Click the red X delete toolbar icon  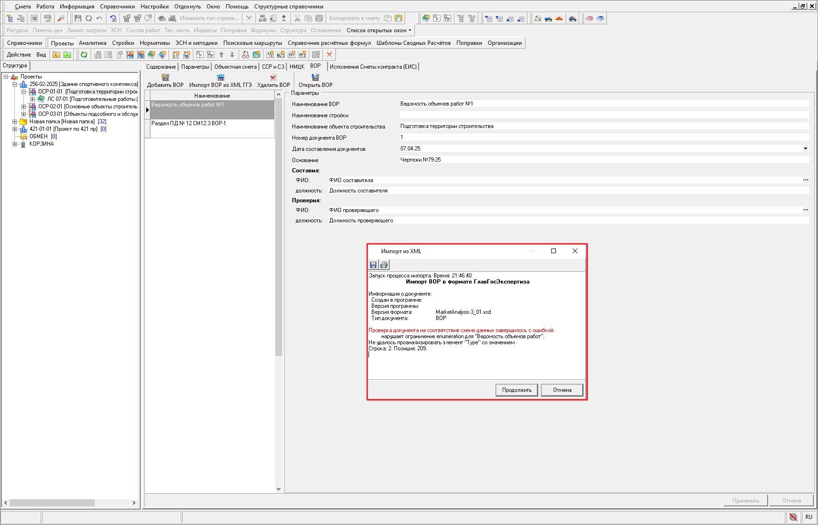click(x=329, y=55)
